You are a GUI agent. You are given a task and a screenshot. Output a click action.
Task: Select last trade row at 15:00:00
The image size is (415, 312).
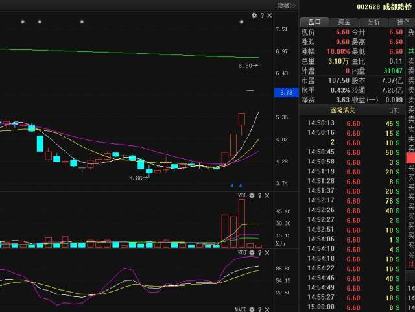pos(351,307)
